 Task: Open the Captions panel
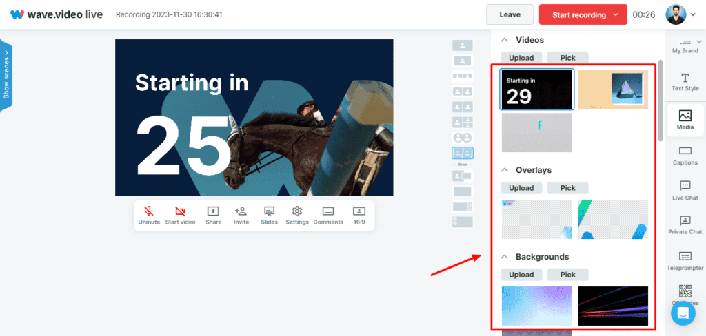685,156
